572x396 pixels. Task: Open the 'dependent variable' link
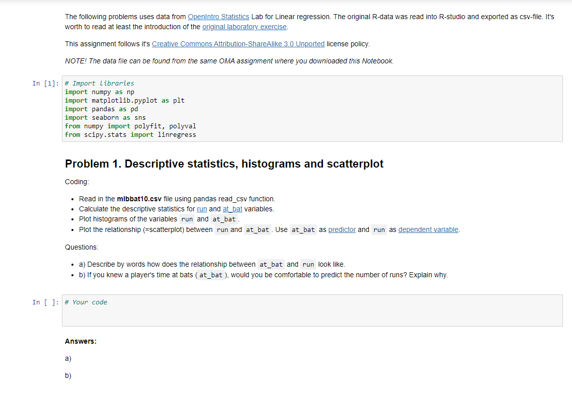[428, 229]
